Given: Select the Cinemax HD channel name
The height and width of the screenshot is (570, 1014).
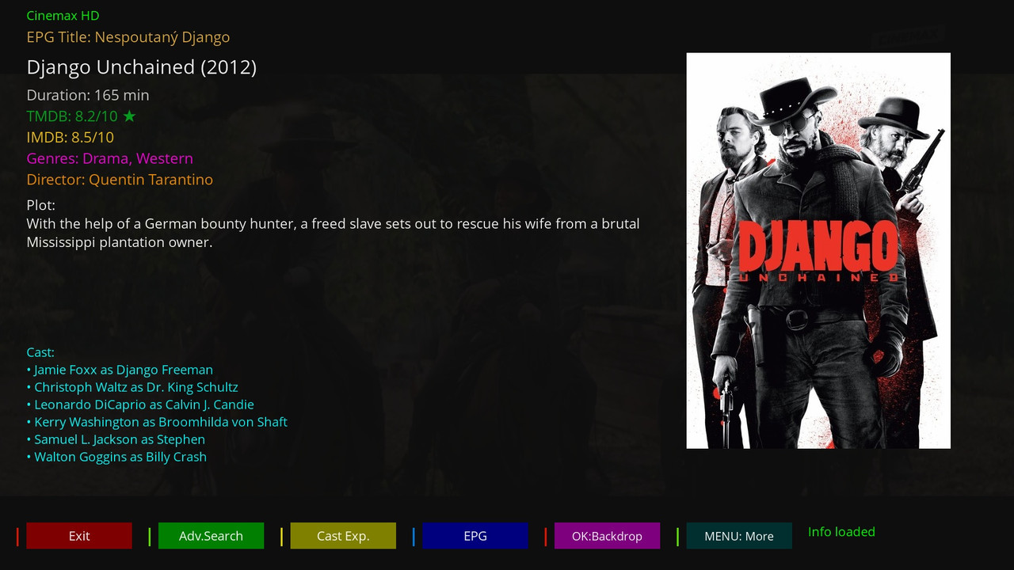Looking at the screenshot, I should (x=63, y=16).
